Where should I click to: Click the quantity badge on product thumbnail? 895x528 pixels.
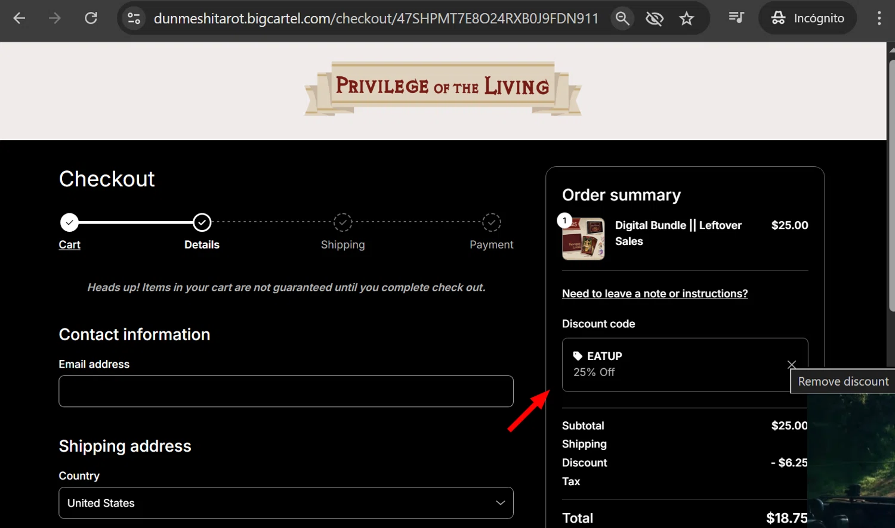tap(564, 220)
